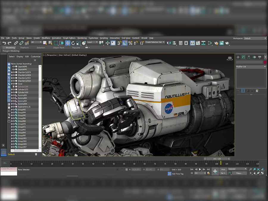
Task: Click the Select and Place icon
Action: [84, 43]
